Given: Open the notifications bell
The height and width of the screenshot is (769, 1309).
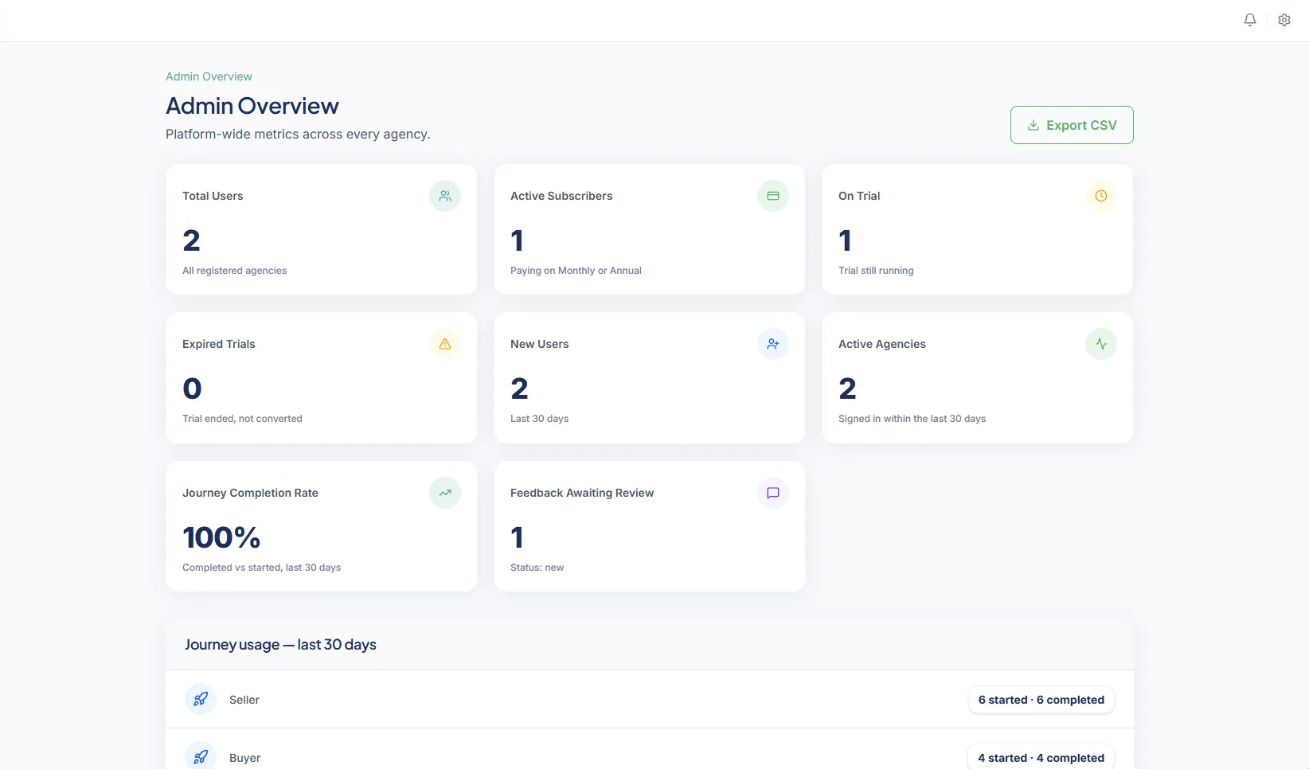Looking at the screenshot, I should click(1250, 20).
